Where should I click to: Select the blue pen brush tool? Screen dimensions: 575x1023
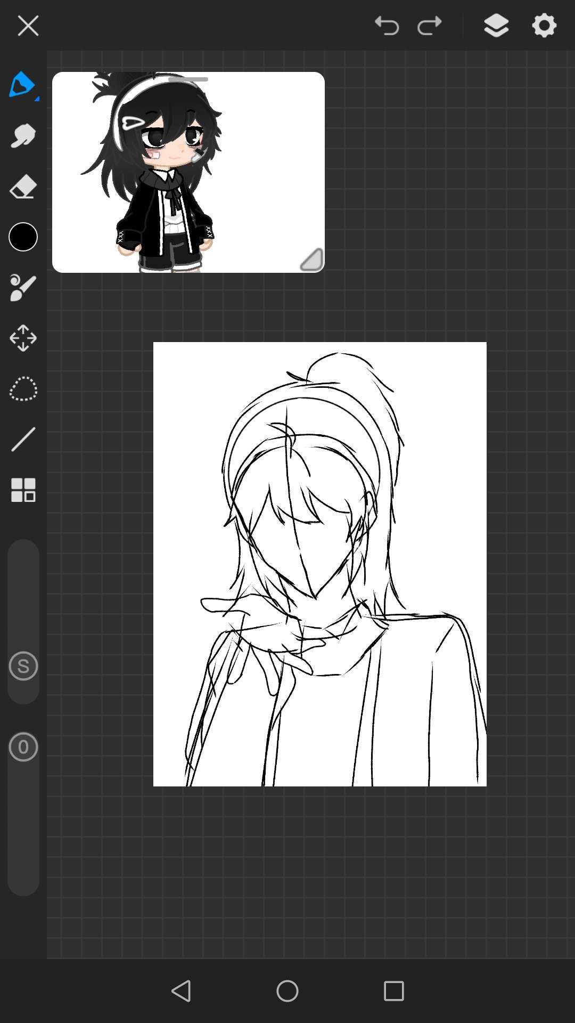click(22, 85)
